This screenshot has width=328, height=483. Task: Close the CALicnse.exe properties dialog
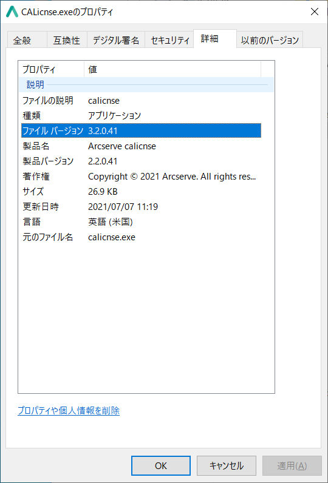(x=314, y=12)
